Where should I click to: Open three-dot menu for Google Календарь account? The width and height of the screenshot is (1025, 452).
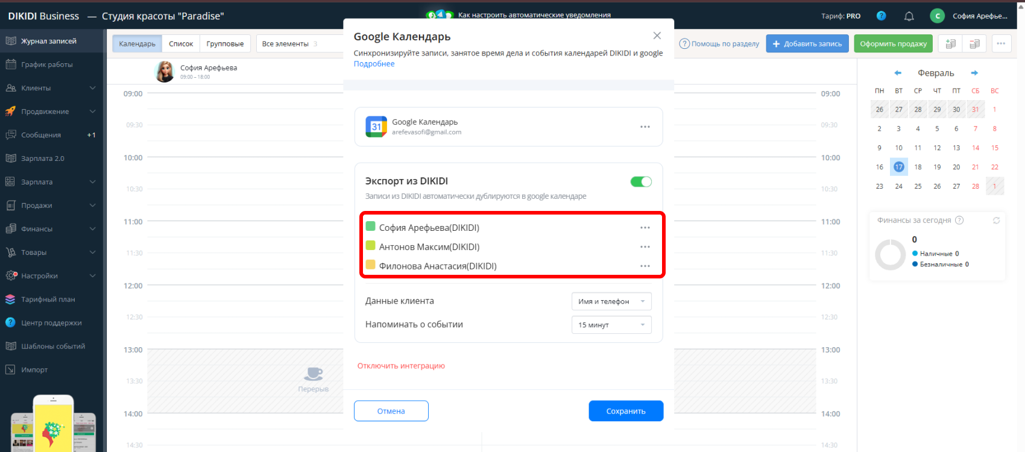click(x=645, y=127)
